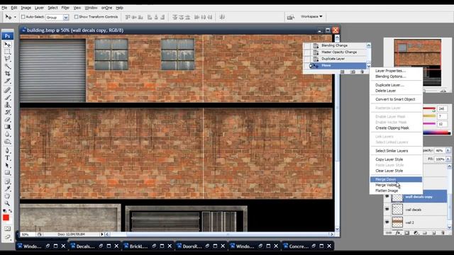Click the red foreground color swatch
Viewport: 454px width, 255px height.
pos(6,217)
